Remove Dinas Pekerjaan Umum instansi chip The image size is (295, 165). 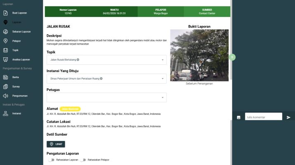[101, 78]
